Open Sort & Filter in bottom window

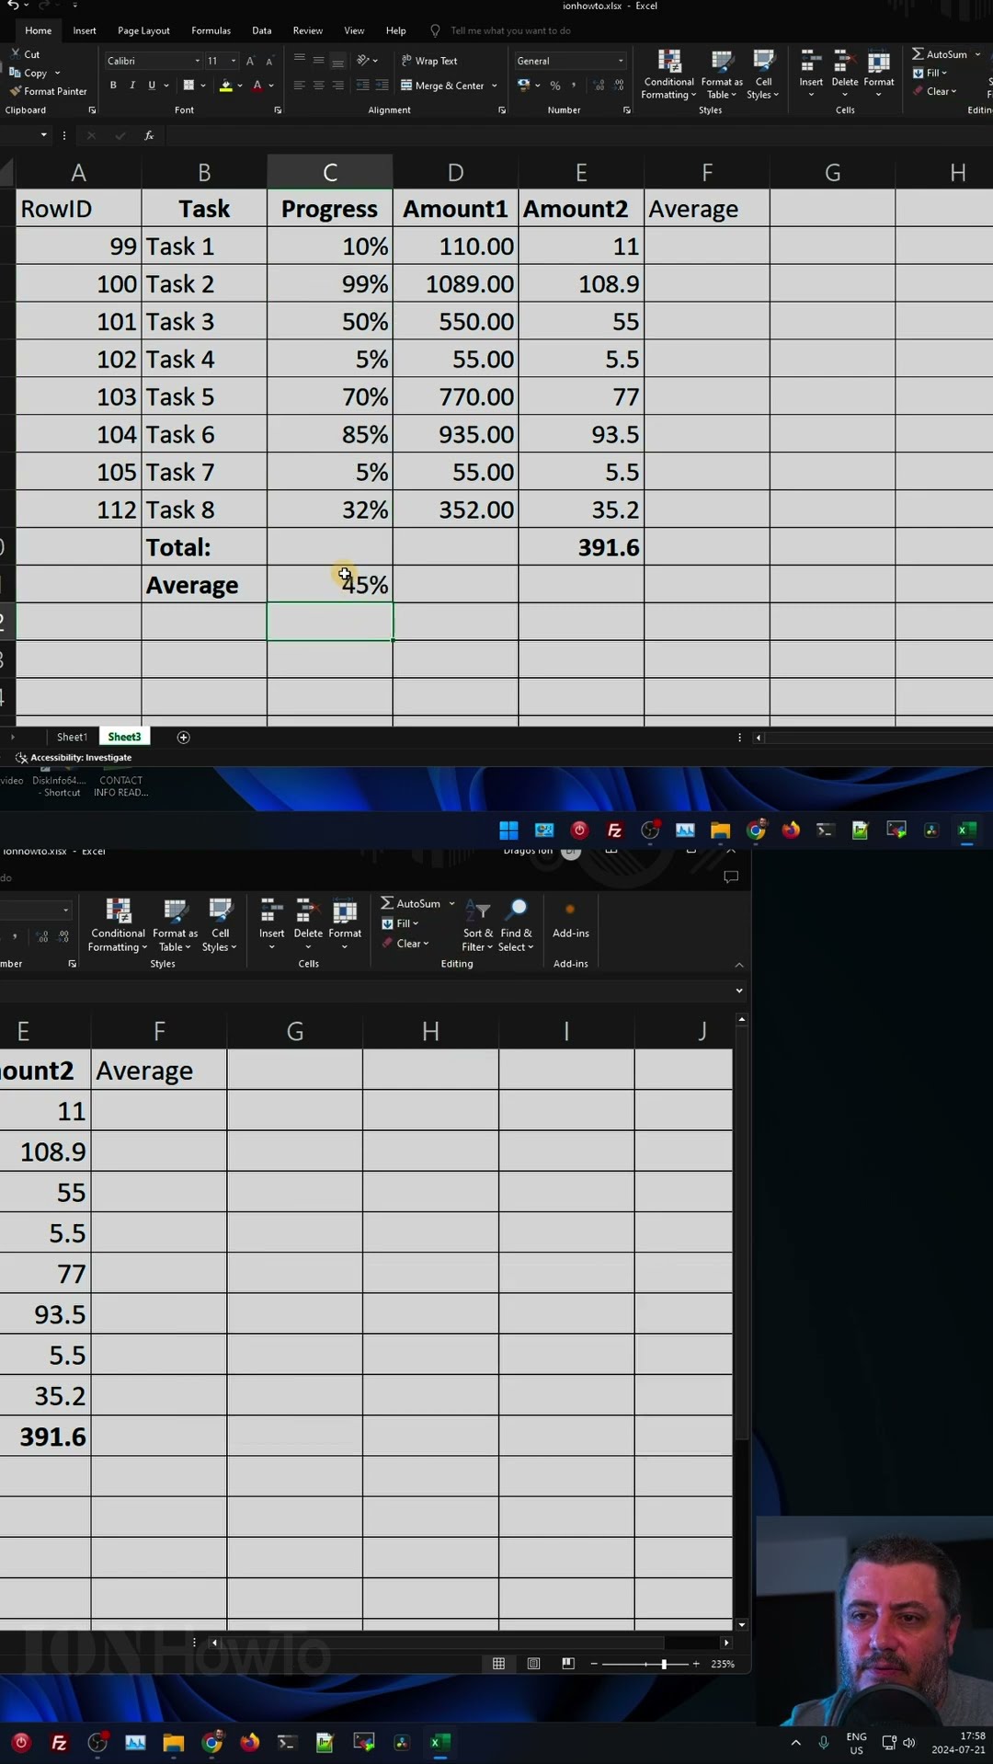tap(477, 925)
